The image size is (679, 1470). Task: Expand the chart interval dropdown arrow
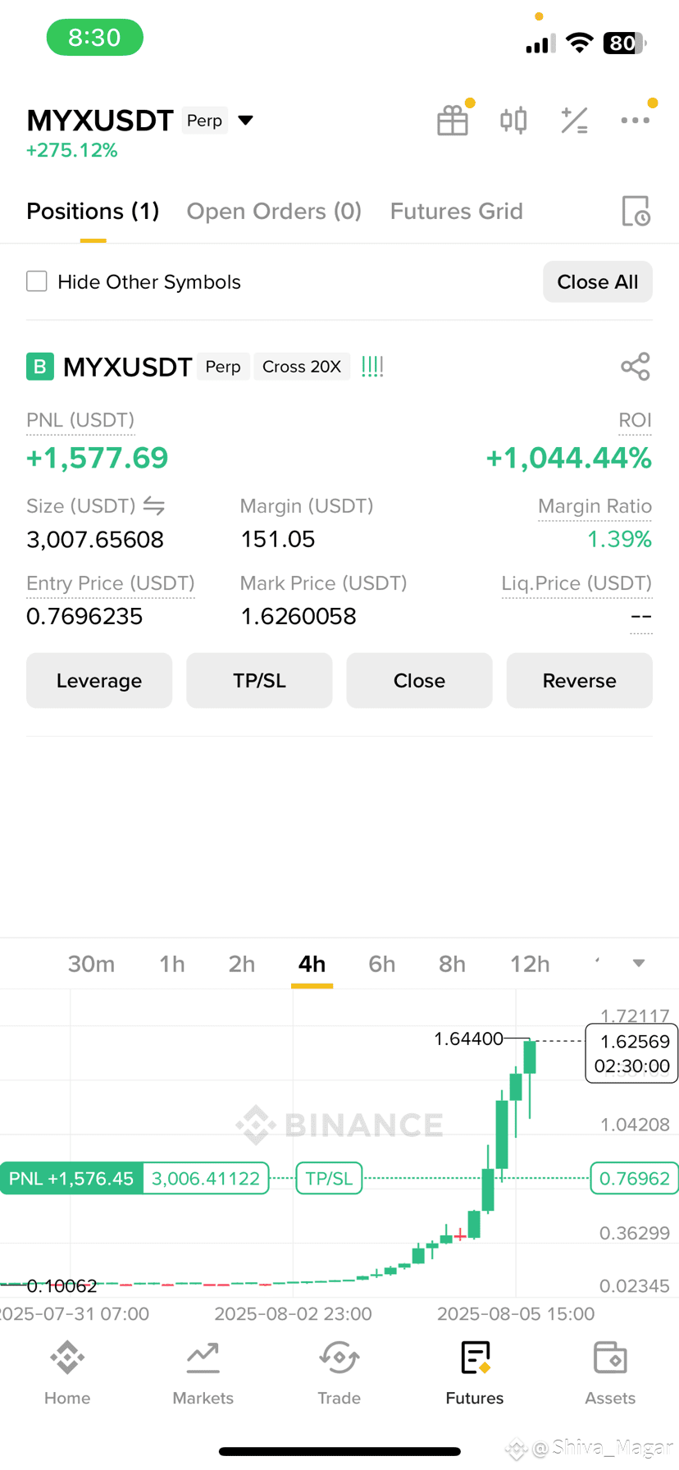(639, 963)
